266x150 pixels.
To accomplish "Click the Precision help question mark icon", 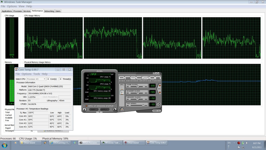I will point(154,73).
